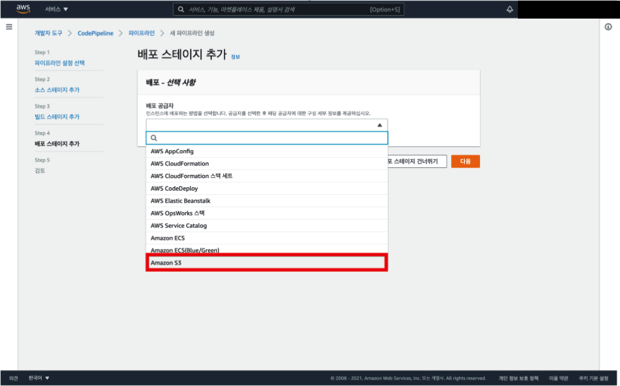Open 개인 정보 보호 정책 link
Image resolution: width=620 pixels, height=386 pixels.
519,378
